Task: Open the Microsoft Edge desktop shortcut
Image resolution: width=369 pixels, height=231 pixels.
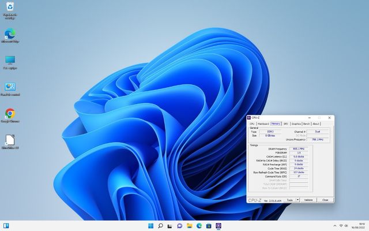Action: click(10, 36)
